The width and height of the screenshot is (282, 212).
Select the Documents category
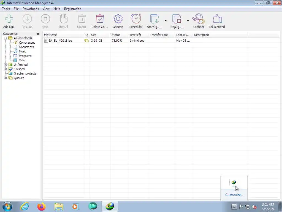click(x=26, y=47)
